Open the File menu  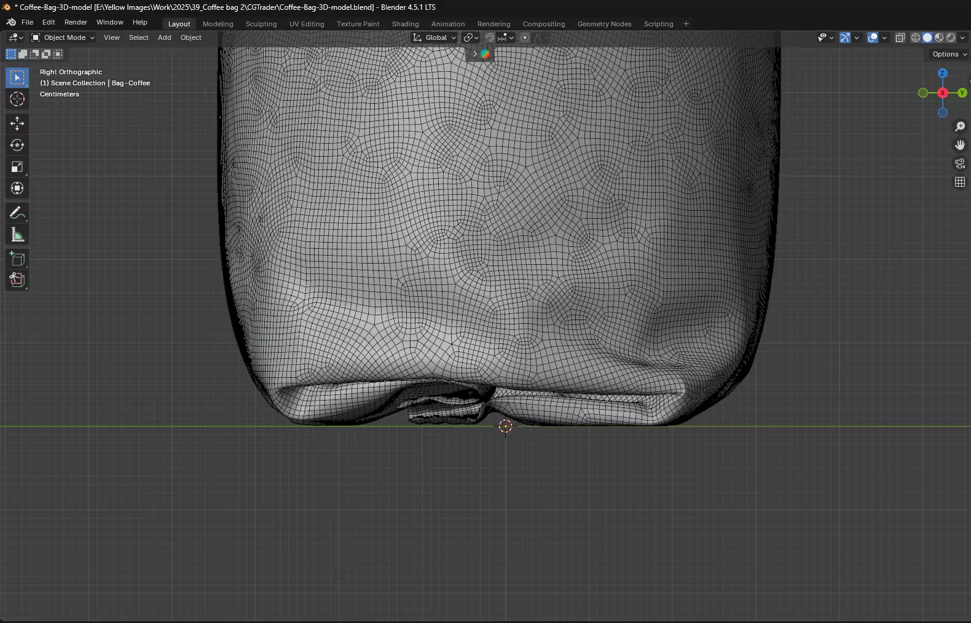pyautogui.click(x=27, y=22)
